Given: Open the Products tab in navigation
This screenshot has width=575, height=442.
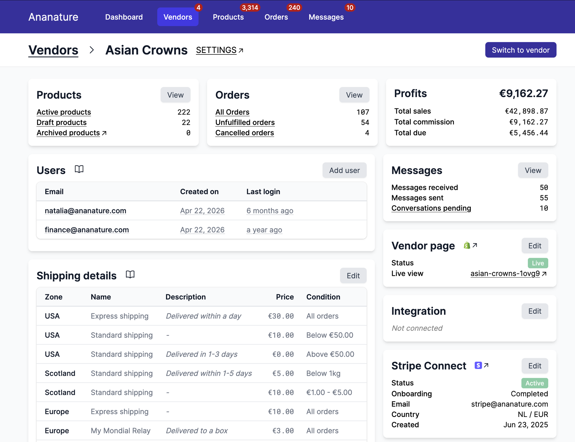Looking at the screenshot, I should pos(228,17).
